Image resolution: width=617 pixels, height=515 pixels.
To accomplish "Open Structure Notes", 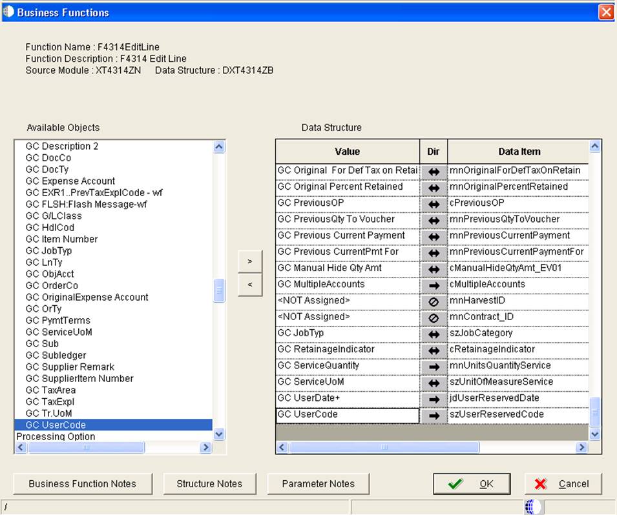I will [x=209, y=483].
